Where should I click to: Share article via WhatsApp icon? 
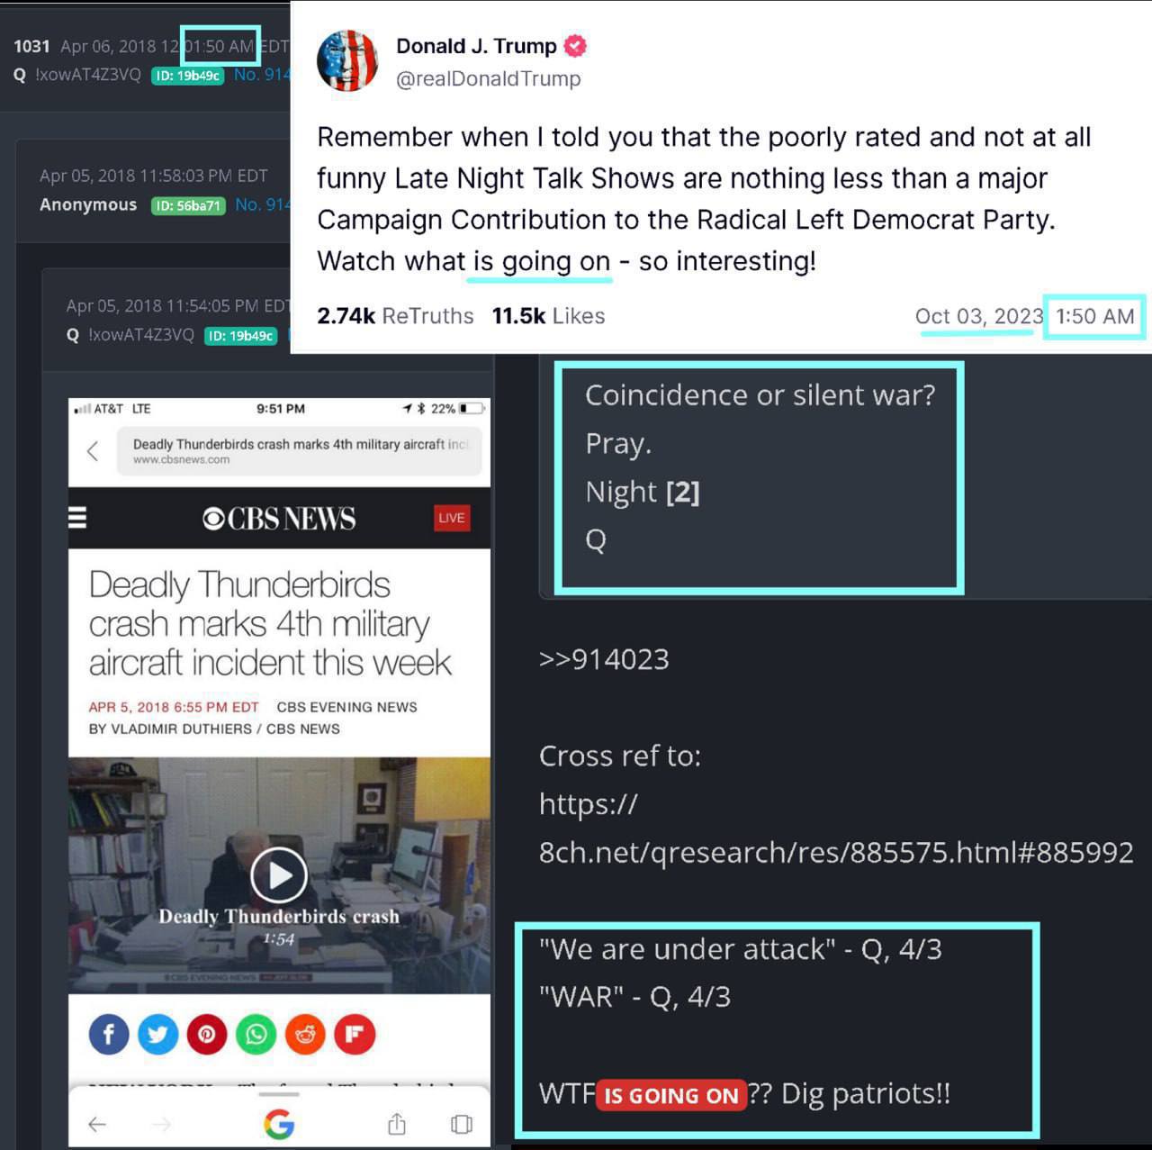coord(256,1034)
